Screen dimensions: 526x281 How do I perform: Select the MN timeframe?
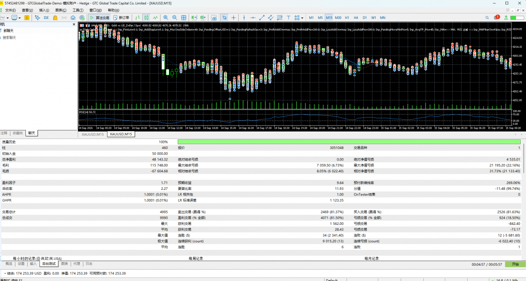coord(383,18)
